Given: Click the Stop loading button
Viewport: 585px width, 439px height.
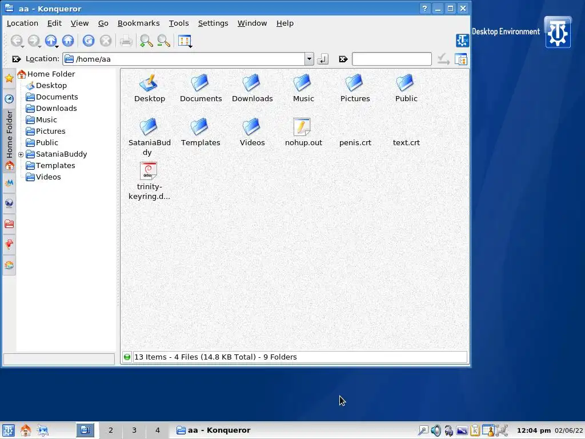Looking at the screenshot, I should tap(106, 41).
